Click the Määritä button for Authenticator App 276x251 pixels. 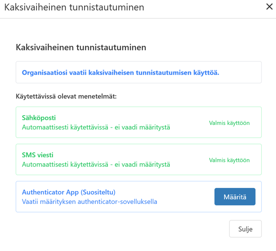(235, 197)
